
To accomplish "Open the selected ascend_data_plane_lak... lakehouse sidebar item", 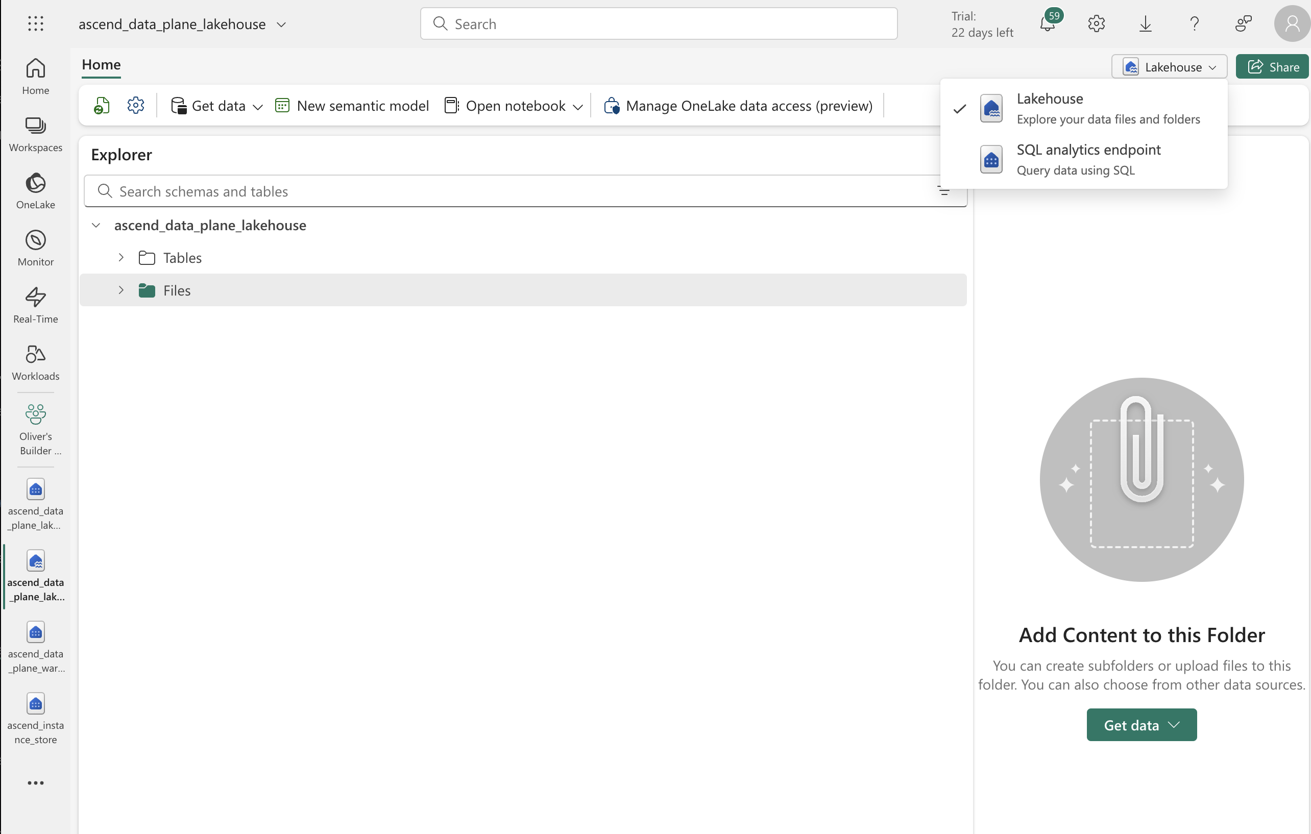I will pyautogui.click(x=35, y=575).
